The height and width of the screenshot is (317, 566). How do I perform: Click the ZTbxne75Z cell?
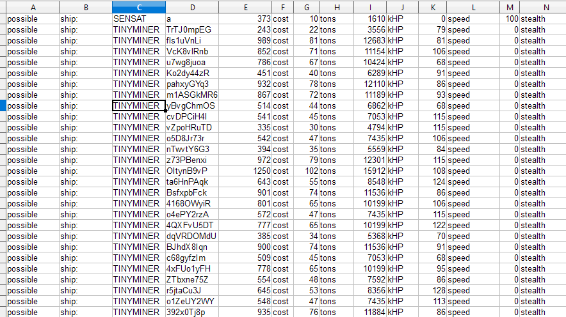[x=192, y=279]
